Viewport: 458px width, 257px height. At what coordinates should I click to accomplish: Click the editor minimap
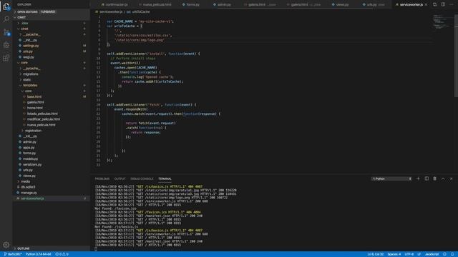coord(442,22)
